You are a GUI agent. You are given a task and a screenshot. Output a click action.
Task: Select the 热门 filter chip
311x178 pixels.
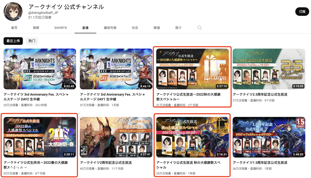point(32,41)
